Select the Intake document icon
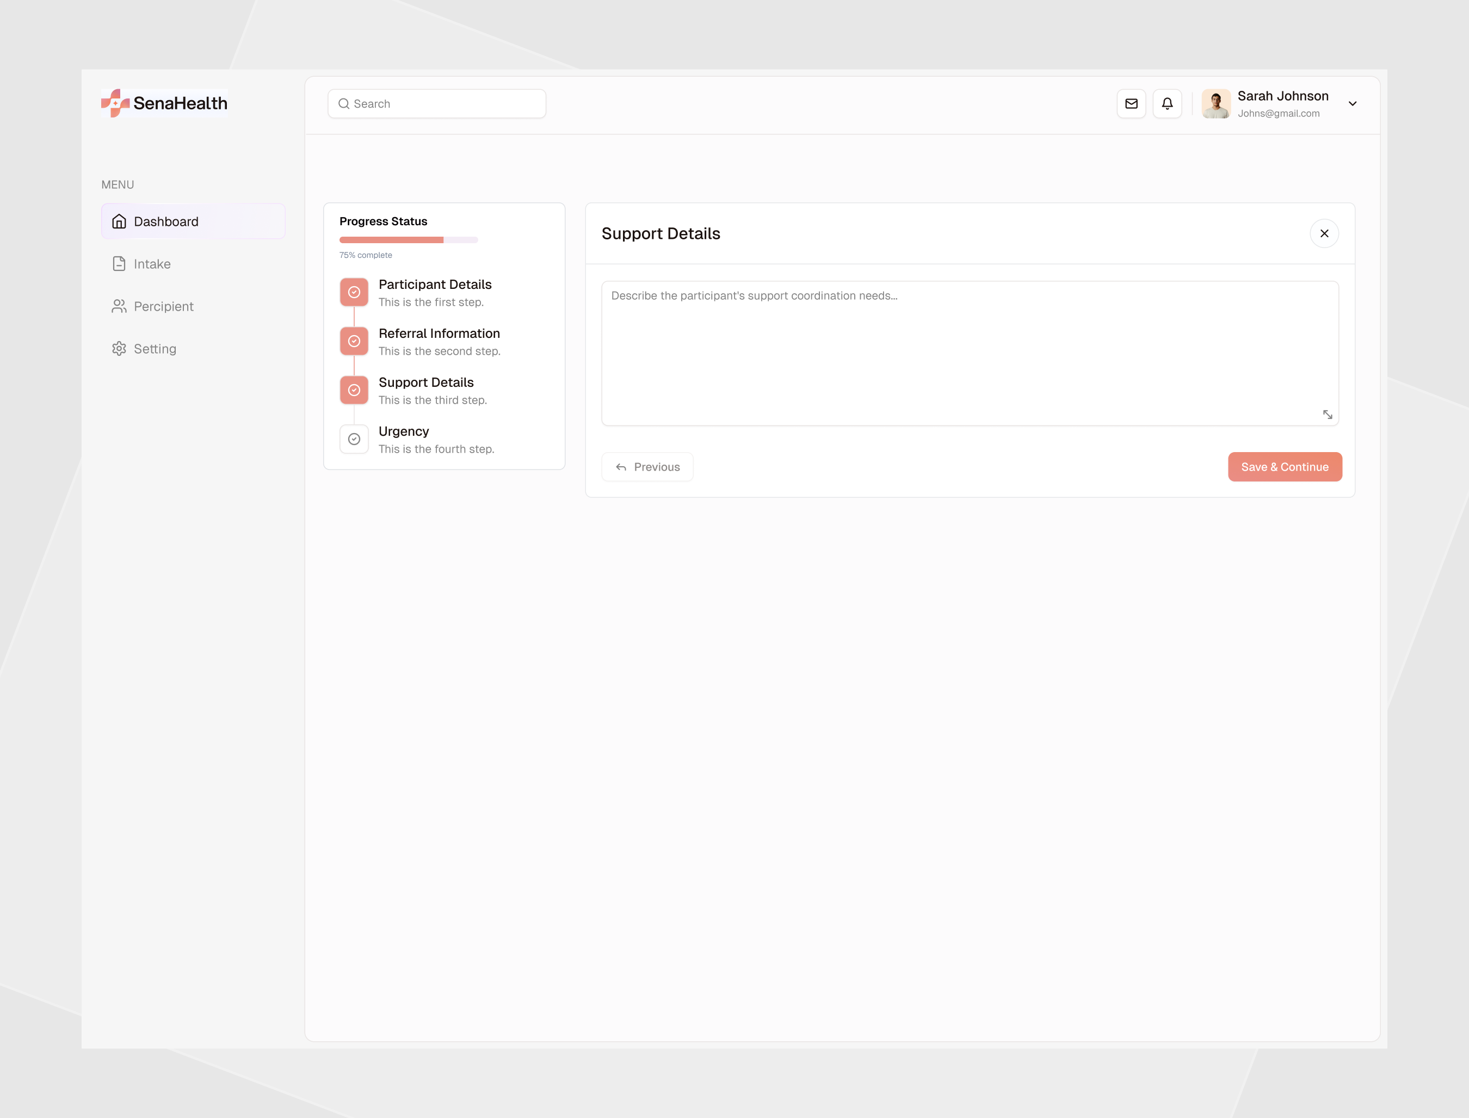 [119, 263]
